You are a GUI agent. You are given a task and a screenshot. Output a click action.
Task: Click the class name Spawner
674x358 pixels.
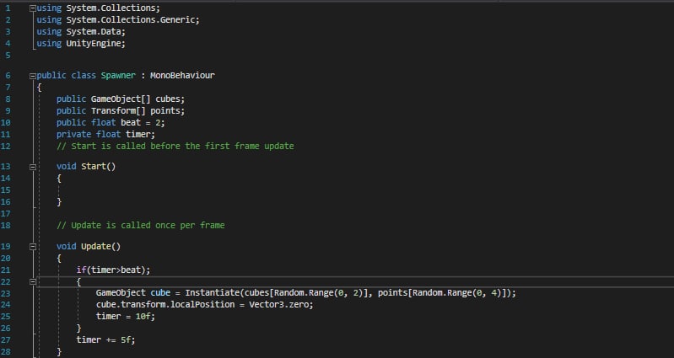tap(118, 76)
